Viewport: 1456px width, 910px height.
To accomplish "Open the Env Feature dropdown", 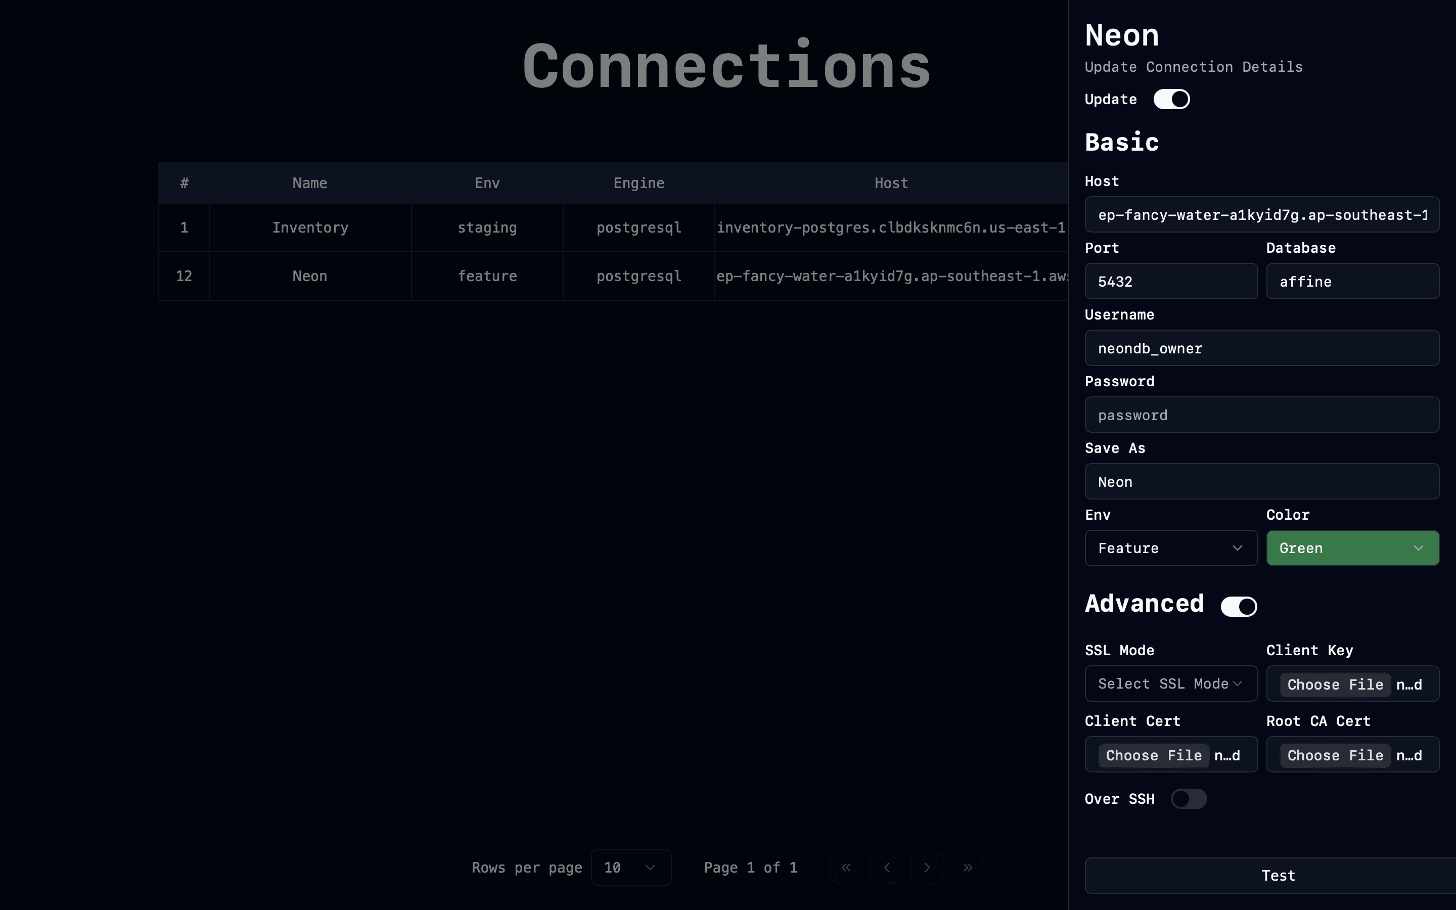I will tap(1170, 548).
